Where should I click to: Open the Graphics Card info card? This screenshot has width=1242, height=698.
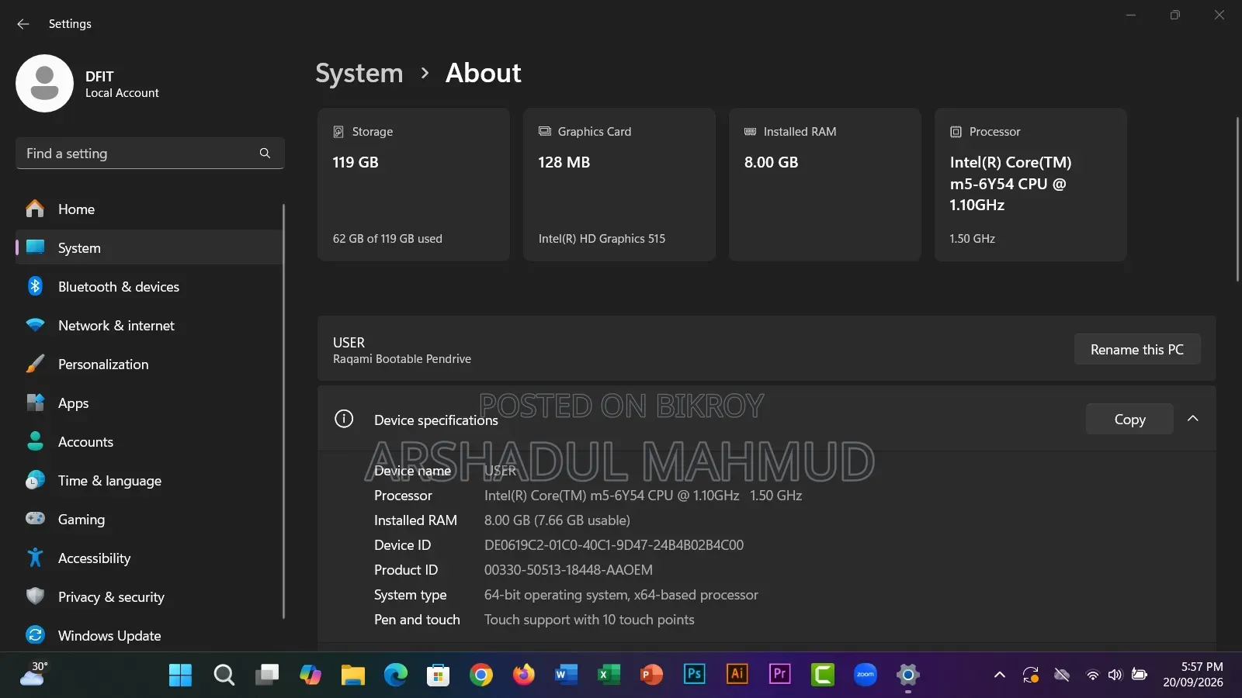coord(619,185)
